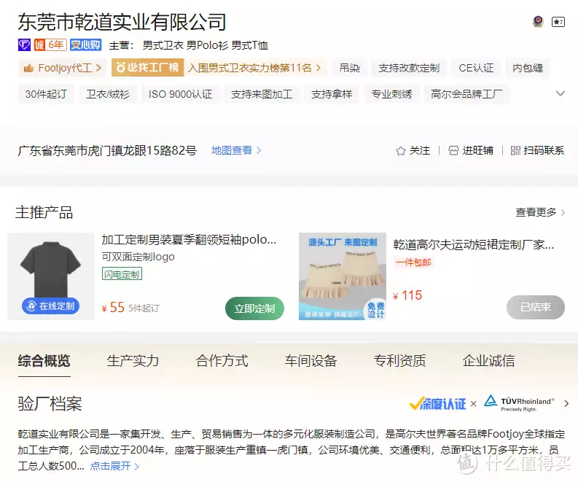
Task: Click the address 广东省东莞市虎门镇龙眼15路82号
Action: coord(107,150)
